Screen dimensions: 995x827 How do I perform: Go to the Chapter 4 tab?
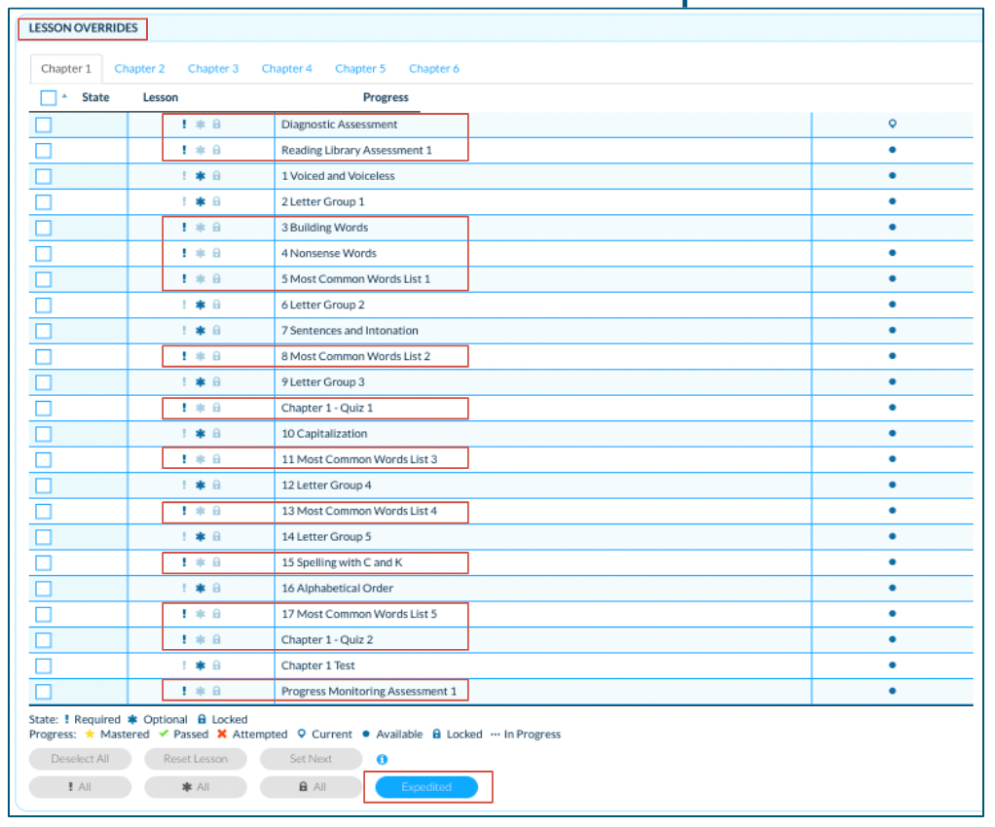(x=287, y=68)
